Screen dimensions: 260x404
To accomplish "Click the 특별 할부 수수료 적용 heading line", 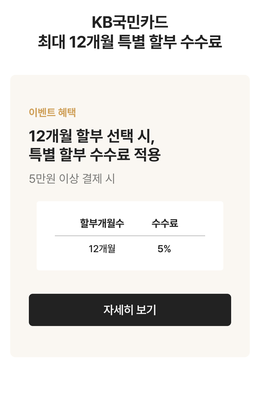I will (95, 154).
